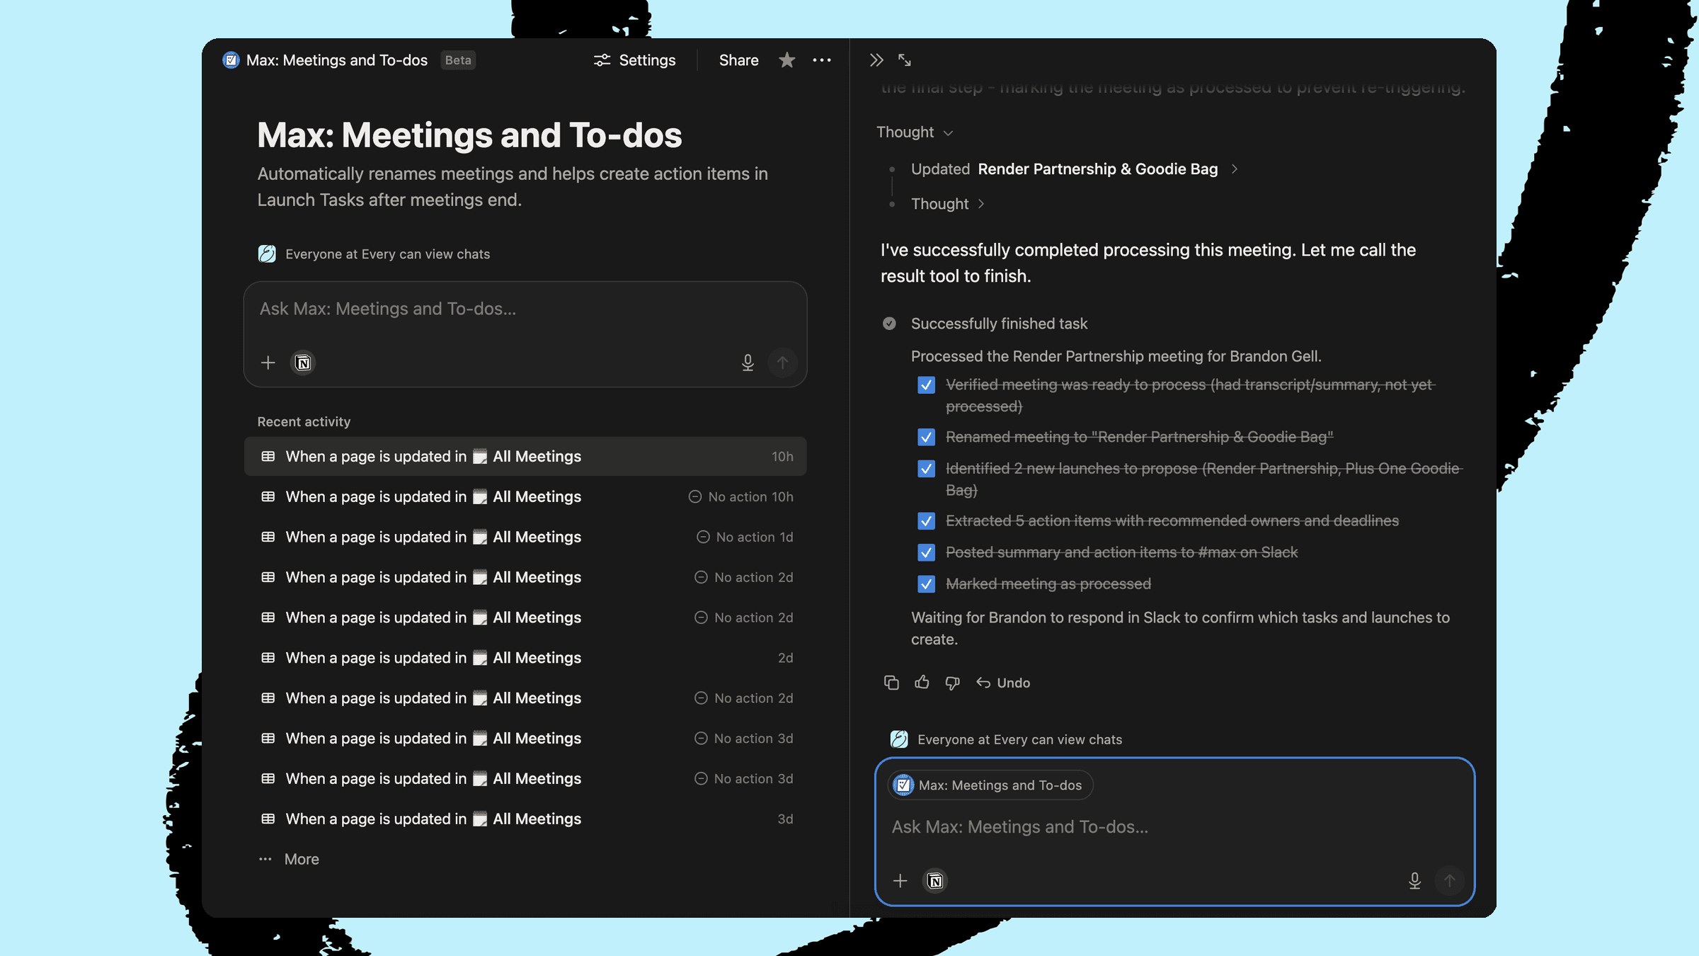Give thumbs down on the response
The width and height of the screenshot is (1699, 956).
pyautogui.click(x=952, y=683)
